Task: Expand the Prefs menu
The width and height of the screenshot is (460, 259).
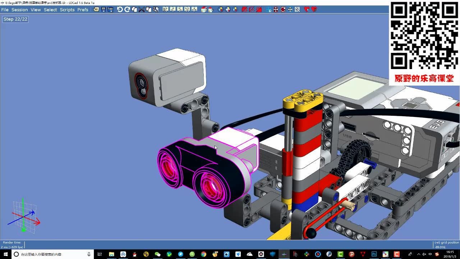Action: [83, 10]
